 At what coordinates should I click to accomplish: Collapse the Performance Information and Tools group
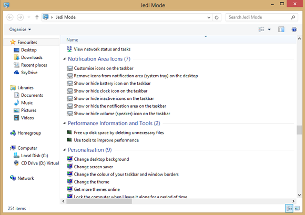(x=64, y=123)
